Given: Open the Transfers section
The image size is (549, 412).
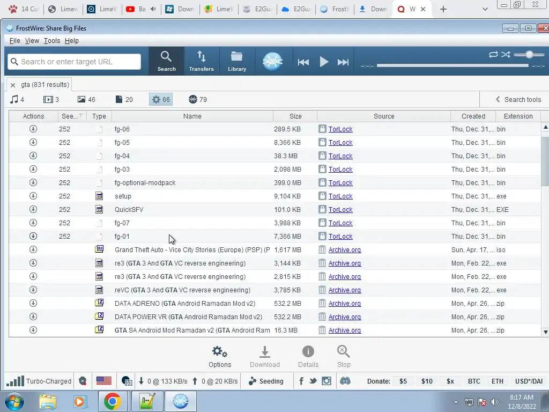Looking at the screenshot, I should pos(202,61).
